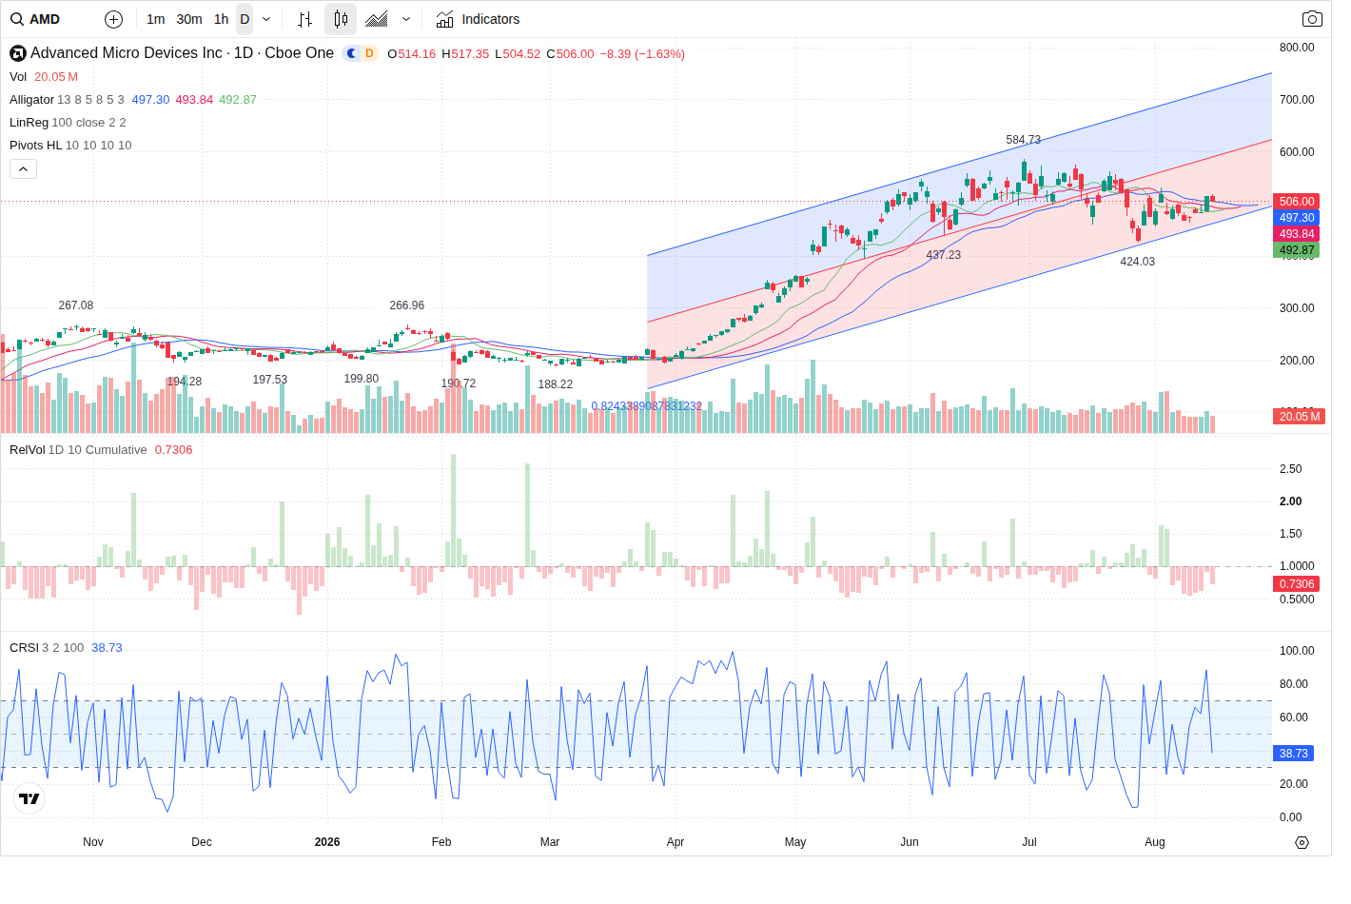The image size is (1351, 904).
Task: Switch to the 1m timeframe
Action: (156, 19)
